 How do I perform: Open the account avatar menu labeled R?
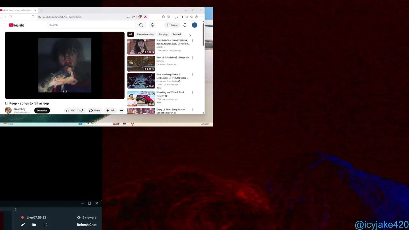(x=194, y=25)
